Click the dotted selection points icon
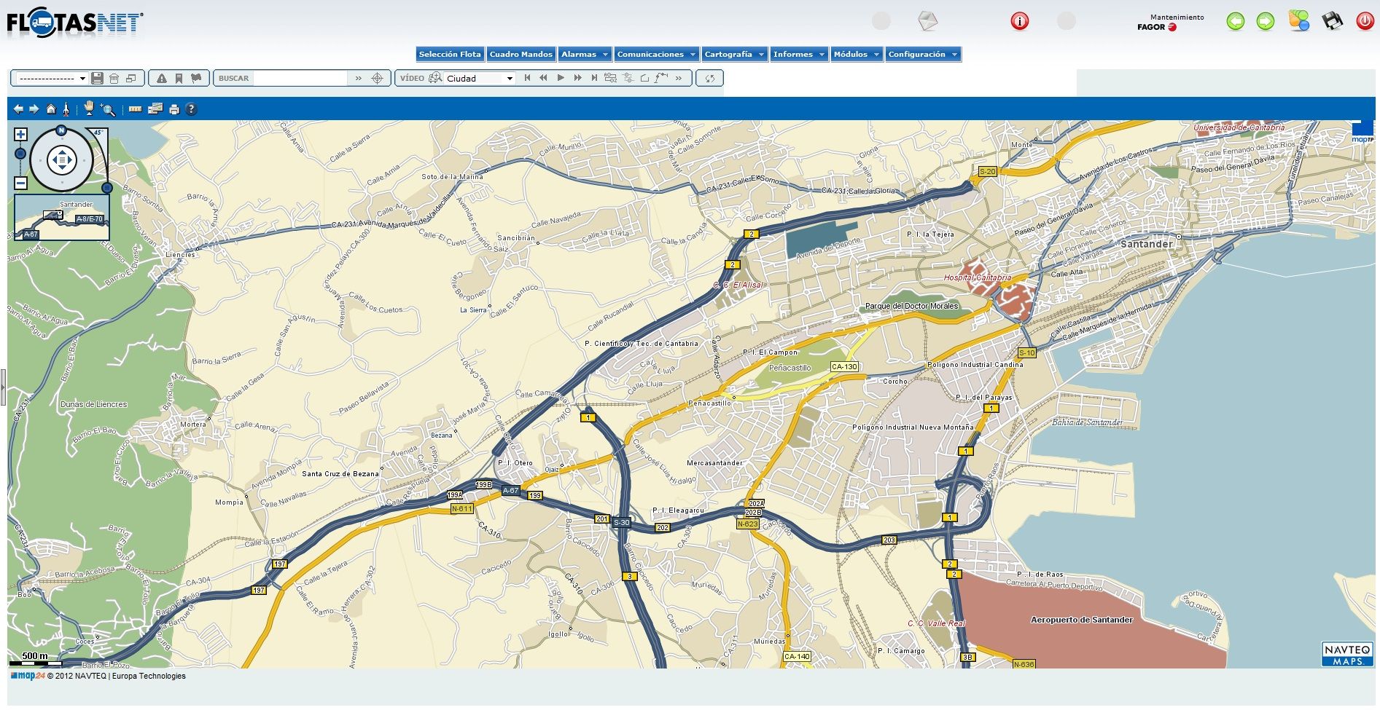Viewport: 1380px width, 710px height. [x=628, y=78]
